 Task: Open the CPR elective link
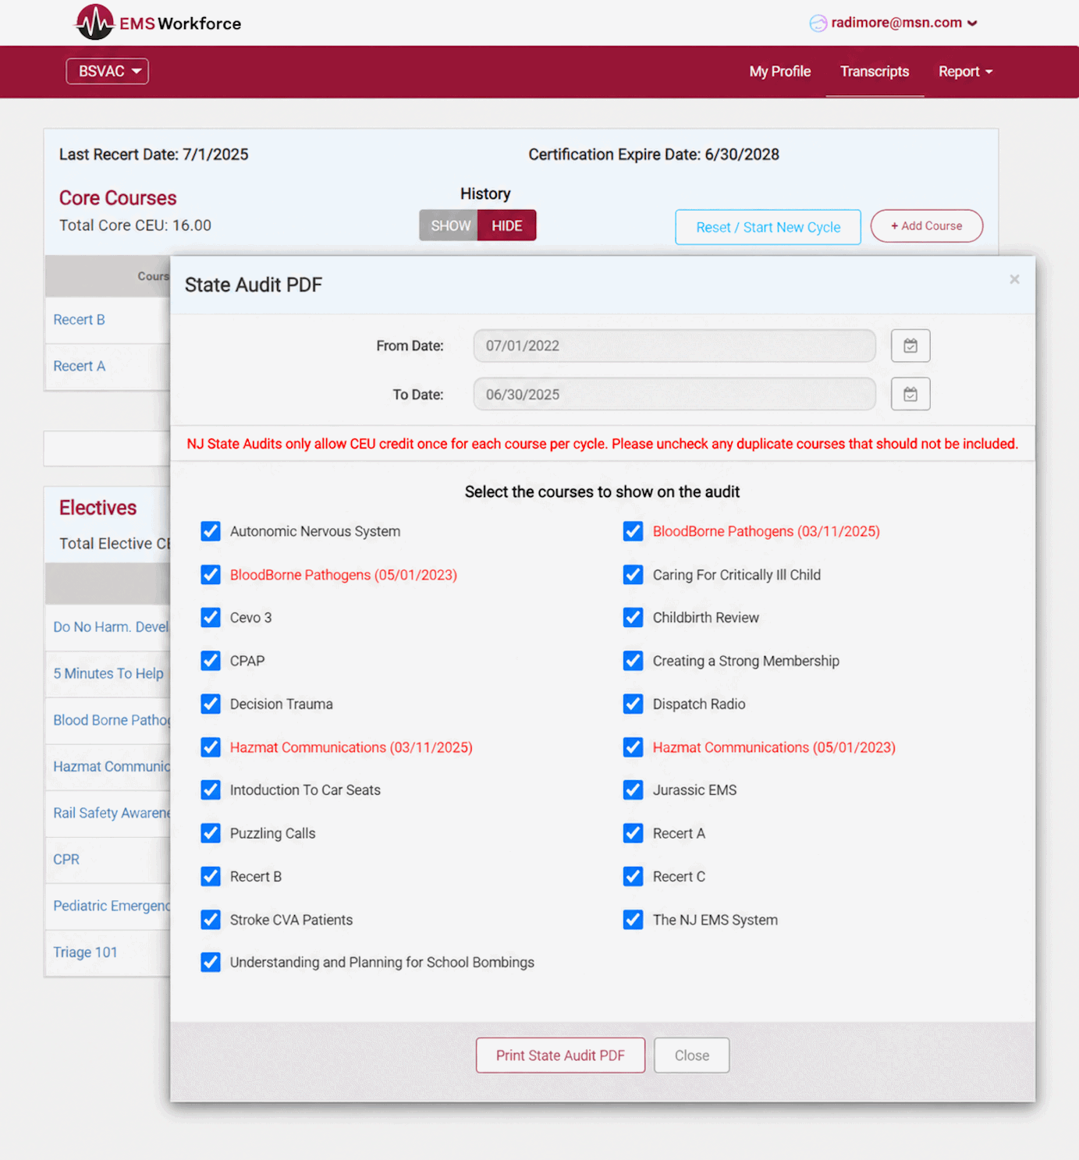coord(66,860)
